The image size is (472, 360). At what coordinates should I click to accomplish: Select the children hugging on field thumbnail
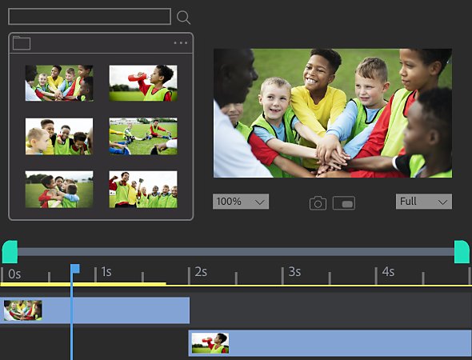click(59, 190)
